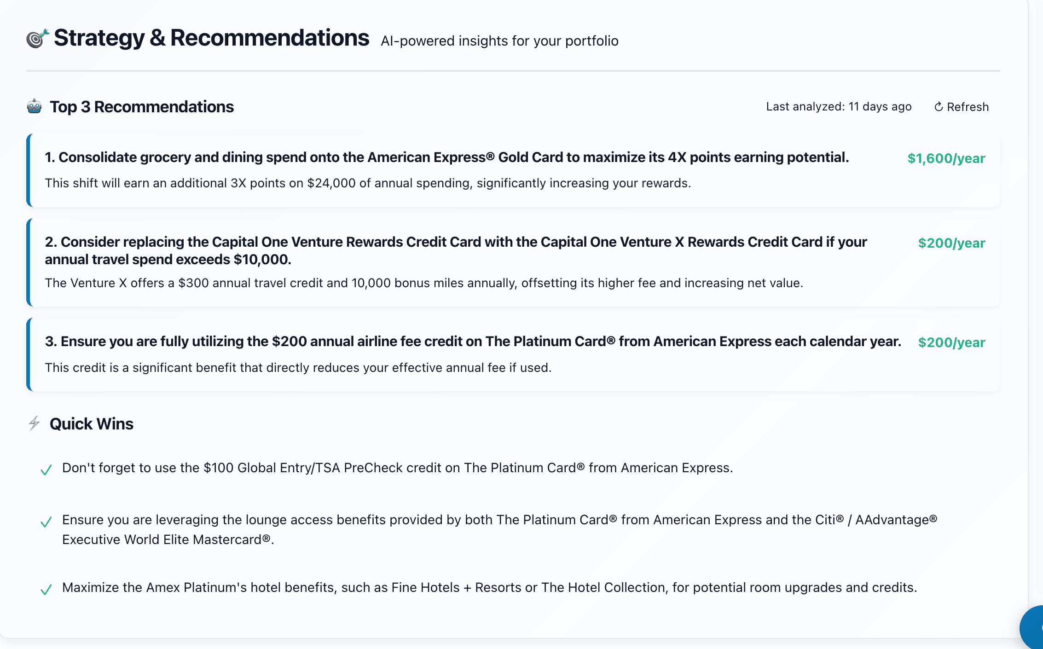Screen dimensions: 1043x649
Task: Click the $200/year value on the airline credit card
Action: (x=951, y=342)
